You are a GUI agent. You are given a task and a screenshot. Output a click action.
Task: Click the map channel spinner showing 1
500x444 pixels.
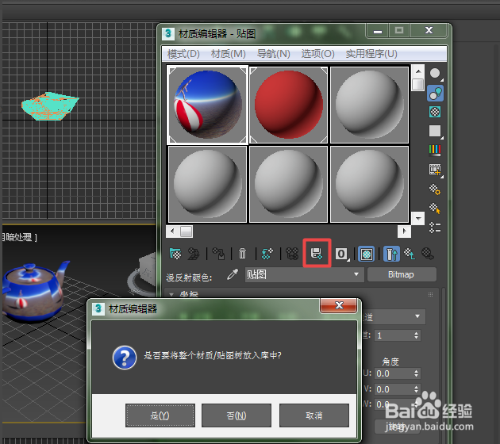398,335
